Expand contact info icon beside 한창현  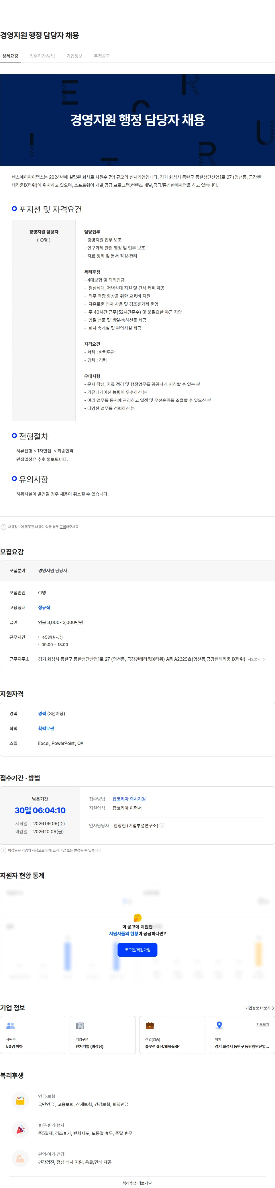click(x=162, y=826)
